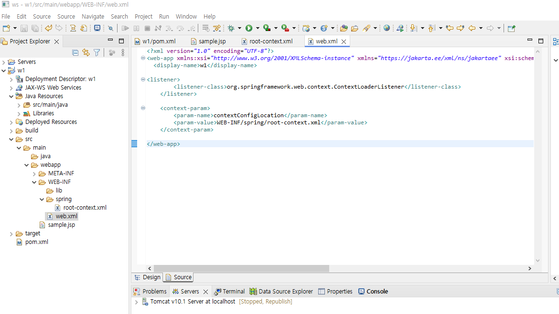Open the Back history dropdown arrow
Image resolution: width=559 pixels, height=314 pixels.
point(481,29)
